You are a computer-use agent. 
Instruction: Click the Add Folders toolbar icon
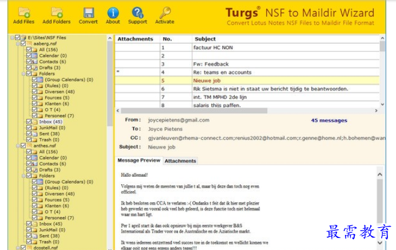tap(57, 13)
